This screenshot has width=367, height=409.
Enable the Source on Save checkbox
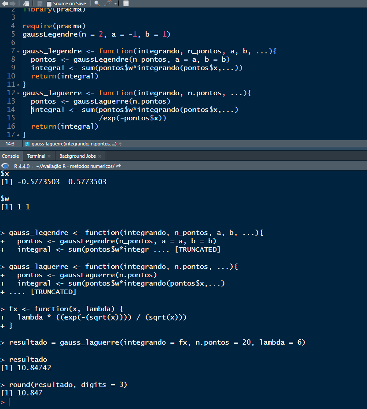(49, 3)
